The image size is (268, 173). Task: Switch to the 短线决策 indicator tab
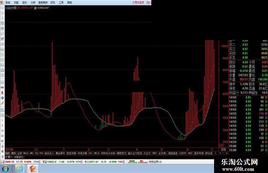71,153
